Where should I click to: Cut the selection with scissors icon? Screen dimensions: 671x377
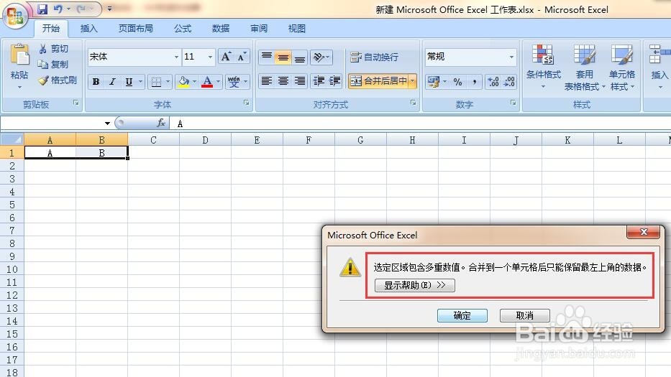[x=43, y=49]
